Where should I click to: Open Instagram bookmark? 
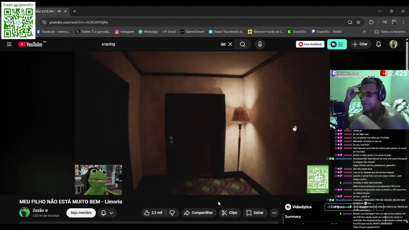click(125, 32)
